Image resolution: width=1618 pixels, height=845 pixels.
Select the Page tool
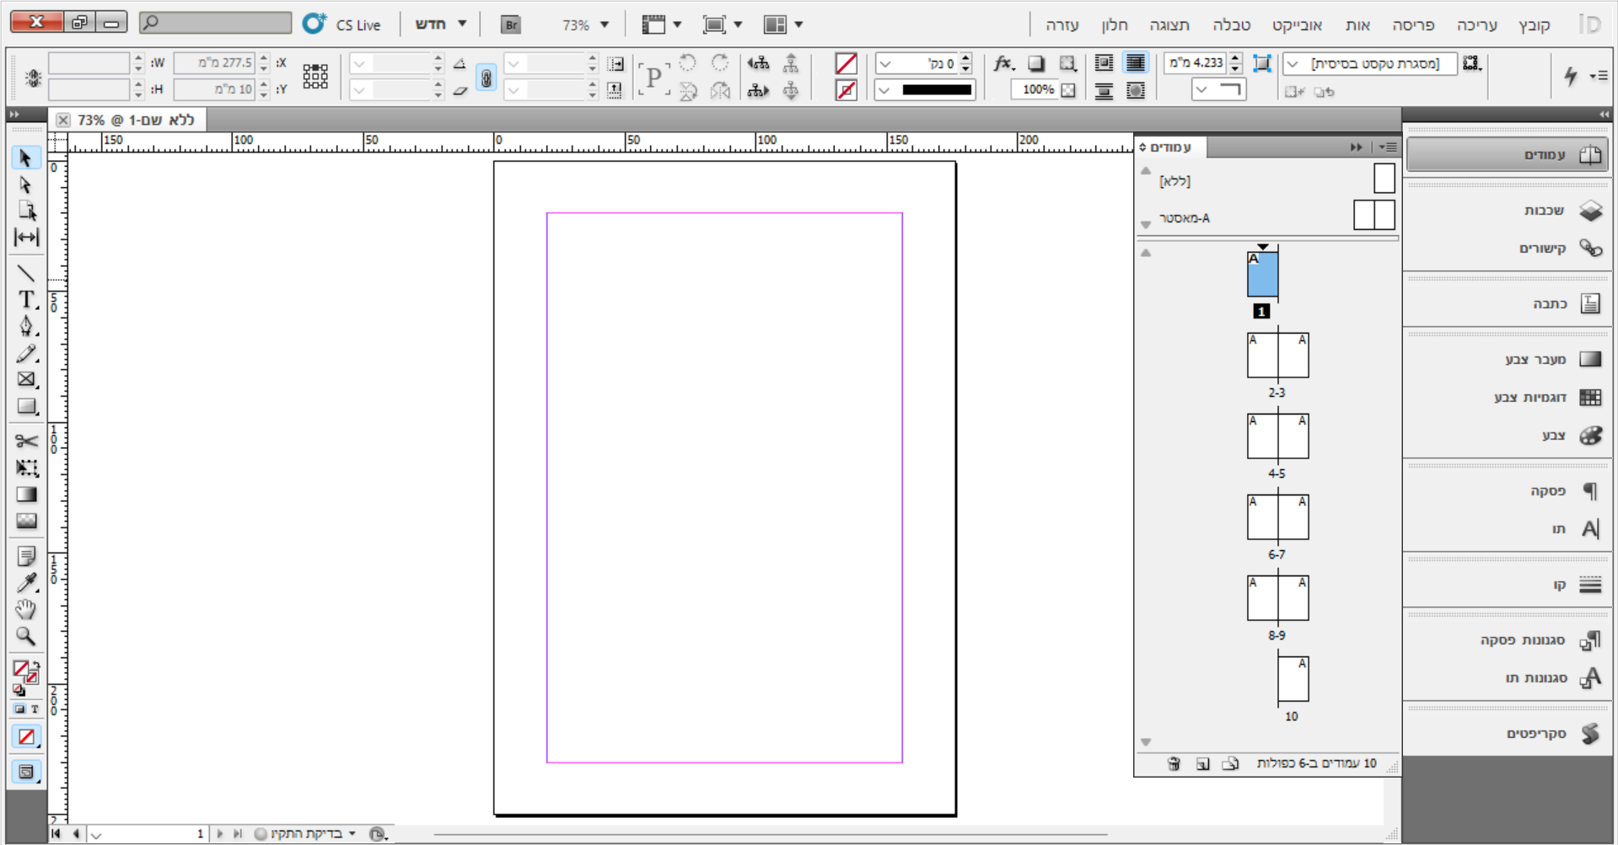pos(26,211)
